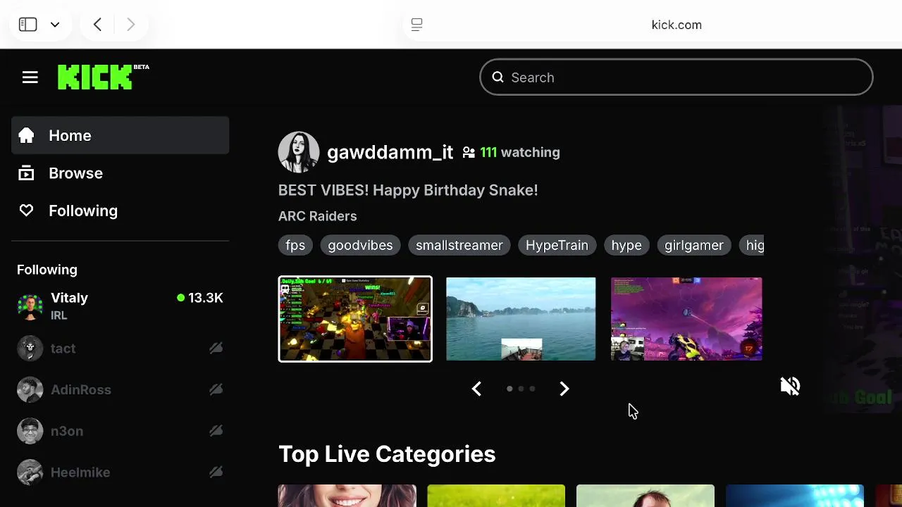Open Vitaly's channel in Following list
This screenshot has width=902, height=507.
pos(120,306)
